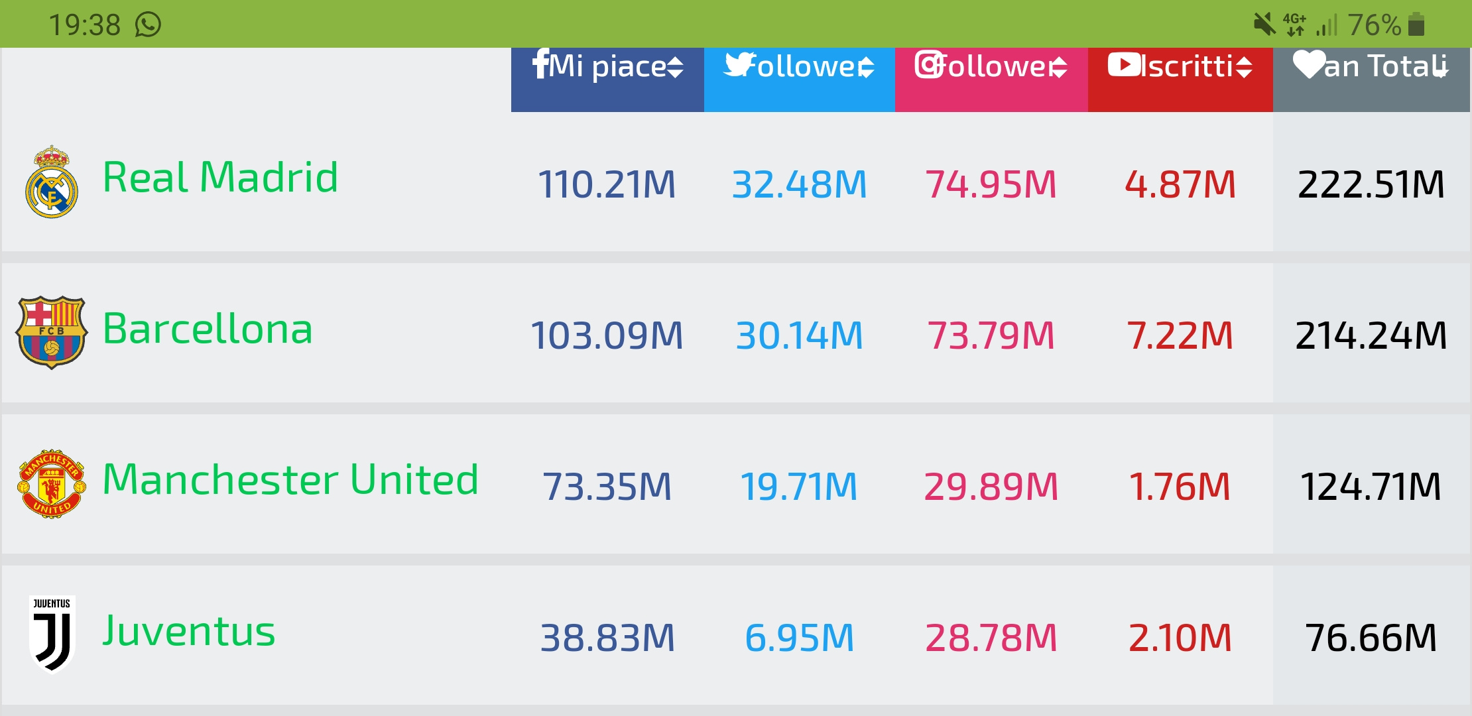
Task: Open the Manchester United team link
Action: click(290, 479)
